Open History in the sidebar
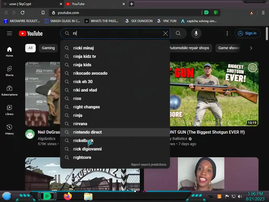The width and height of the screenshot is (269, 202). pos(9,129)
